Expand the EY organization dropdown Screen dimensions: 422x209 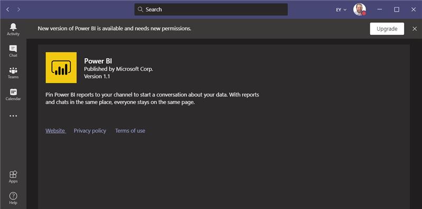tap(341, 9)
